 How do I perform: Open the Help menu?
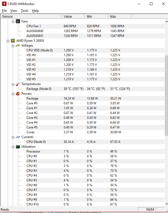point(36,11)
